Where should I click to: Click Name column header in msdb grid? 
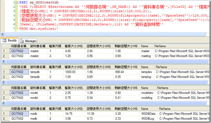click(149, 109)
